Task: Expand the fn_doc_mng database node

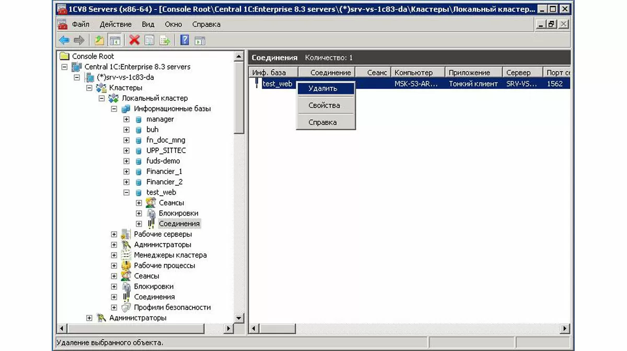Action: 126,140
